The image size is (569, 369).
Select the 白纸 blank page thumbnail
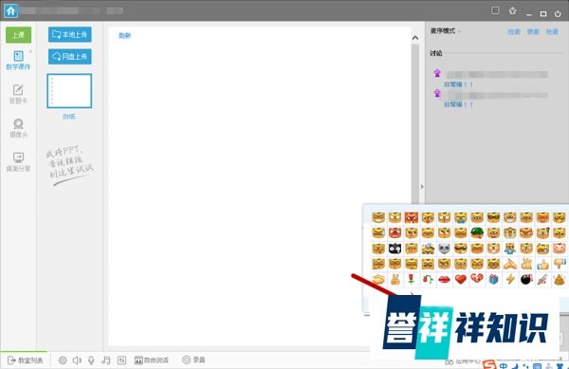pyautogui.click(x=69, y=91)
